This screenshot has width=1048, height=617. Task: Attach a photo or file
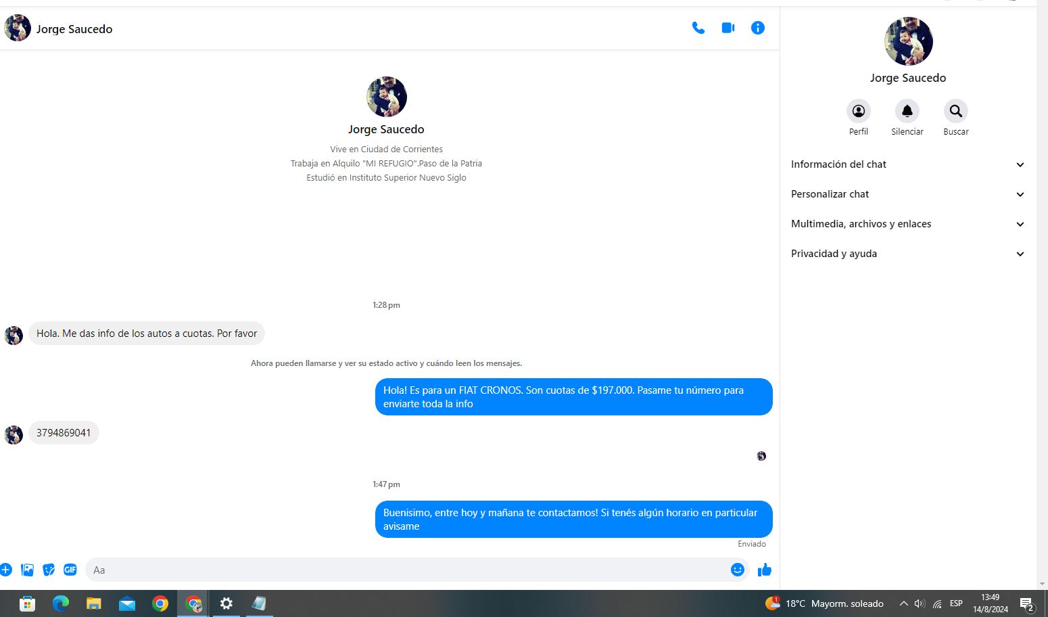pos(28,570)
